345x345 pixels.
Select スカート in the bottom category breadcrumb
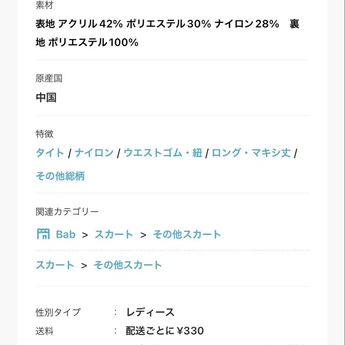(55, 265)
